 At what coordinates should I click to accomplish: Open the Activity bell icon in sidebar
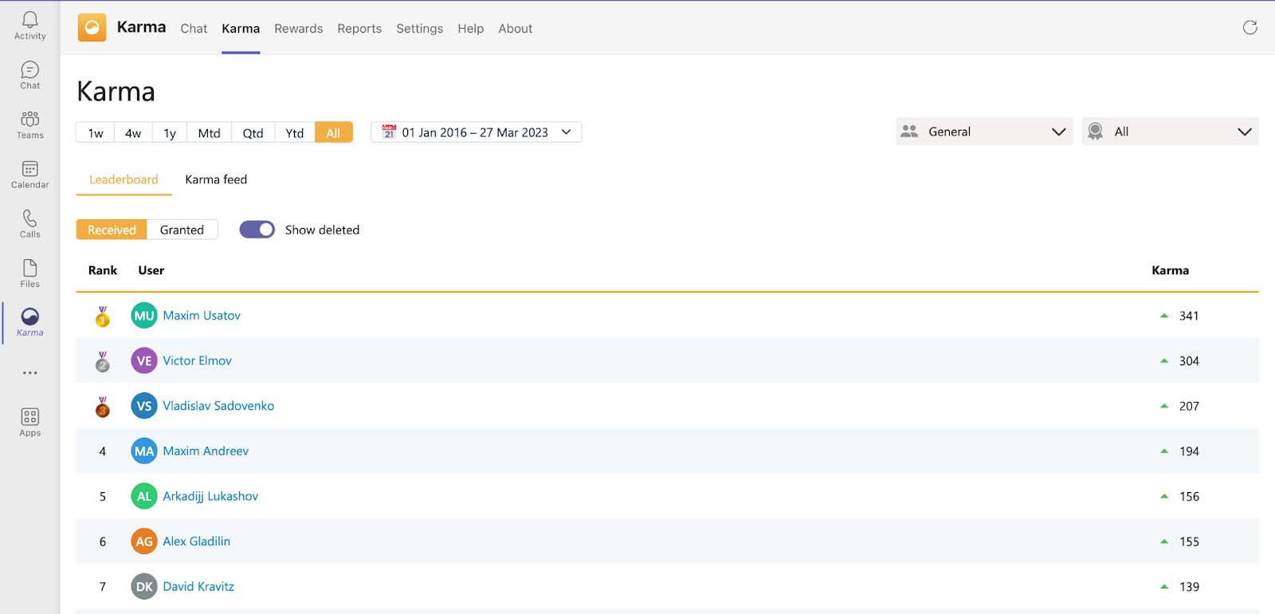click(x=29, y=25)
